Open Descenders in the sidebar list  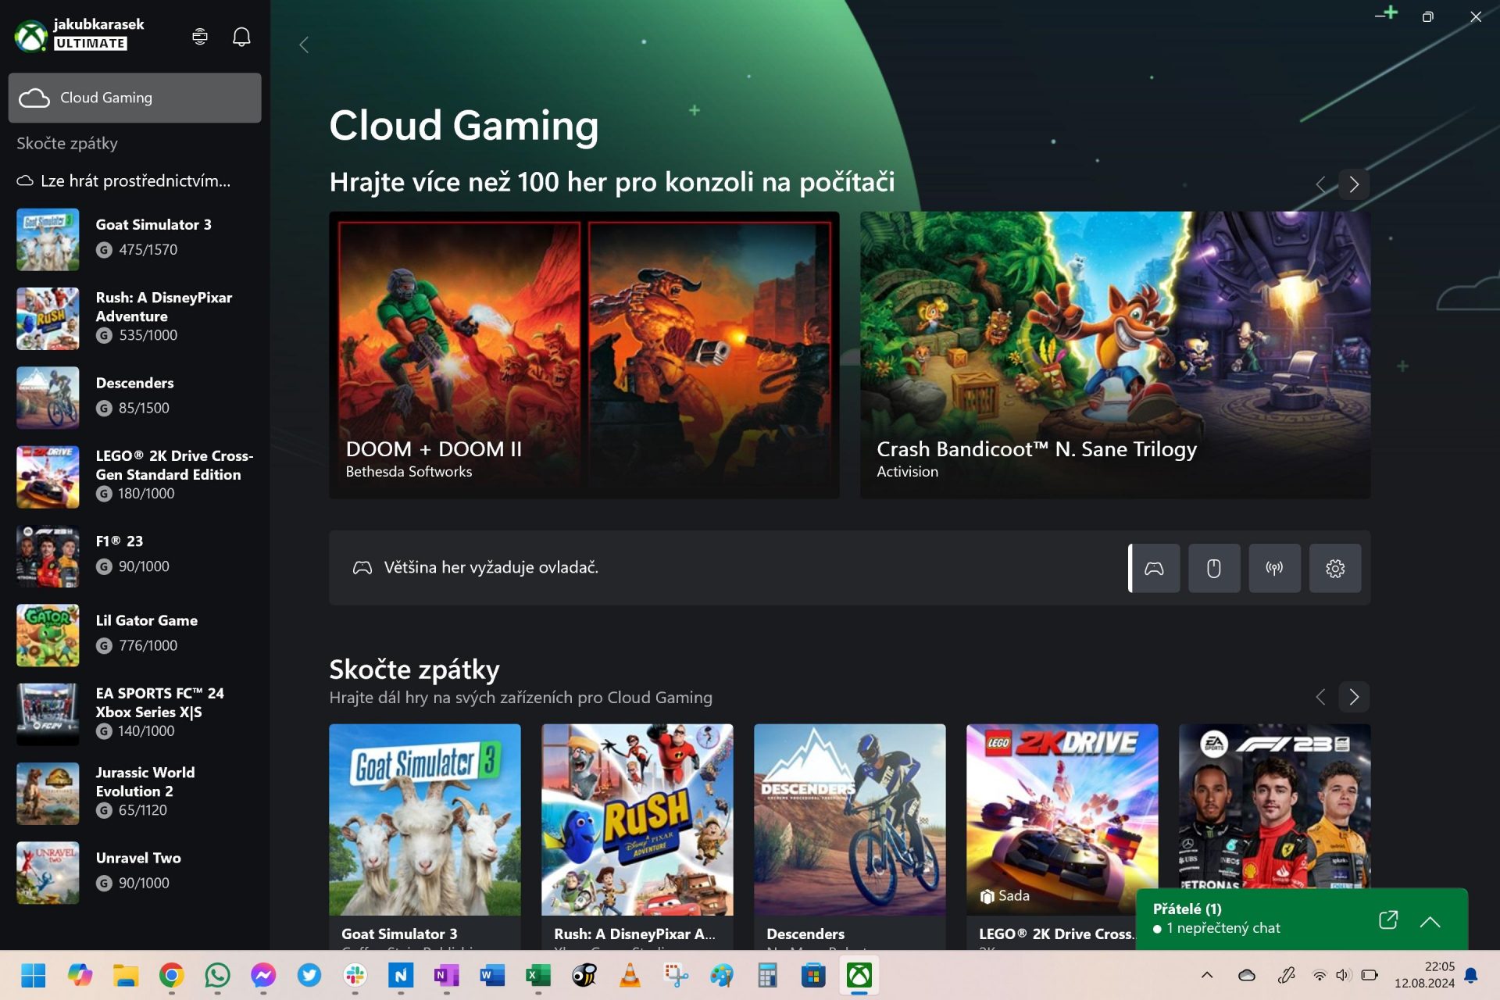point(134,398)
